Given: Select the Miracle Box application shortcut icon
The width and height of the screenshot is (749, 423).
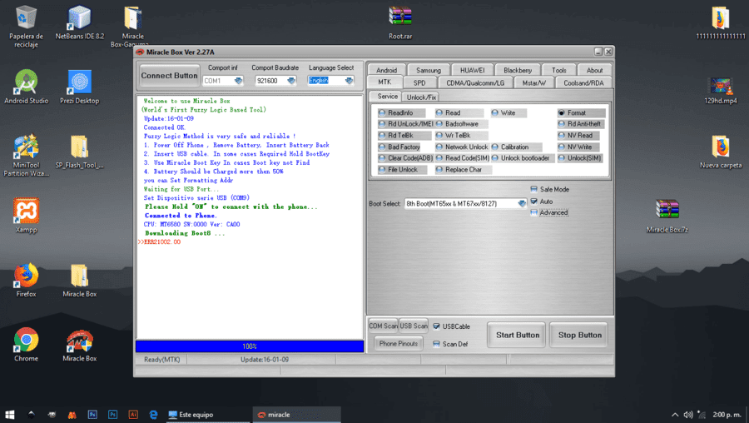Looking at the screenshot, I should tap(79, 345).
